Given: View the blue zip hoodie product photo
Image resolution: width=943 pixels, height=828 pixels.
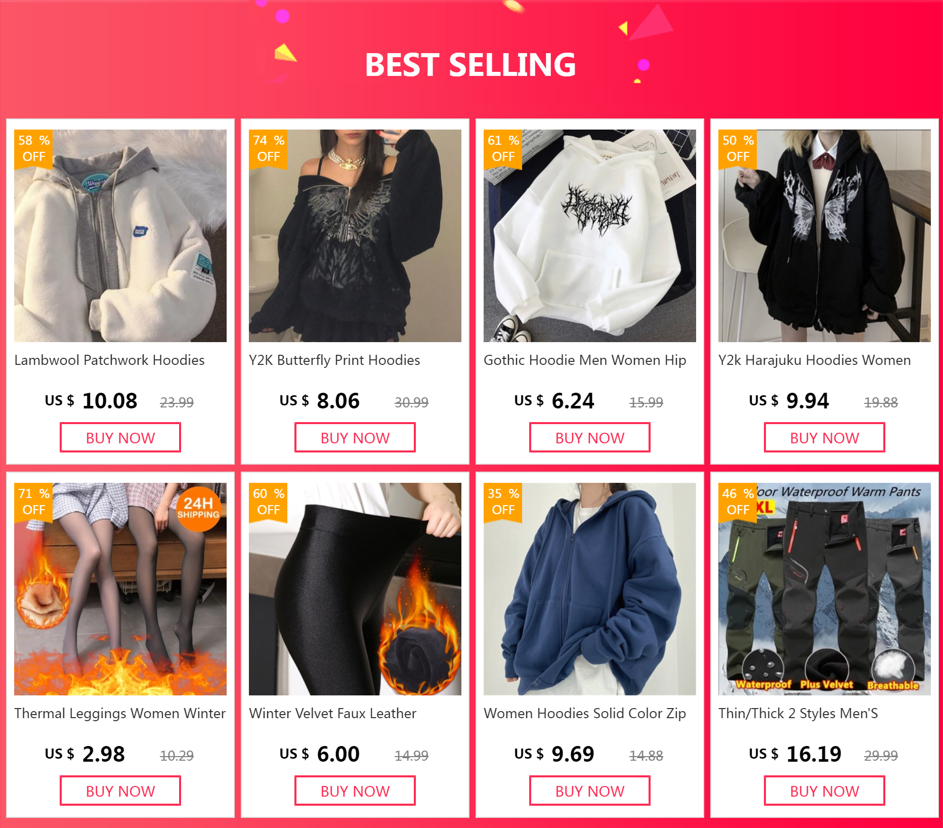Looking at the screenshot, I should pos(590,589).
